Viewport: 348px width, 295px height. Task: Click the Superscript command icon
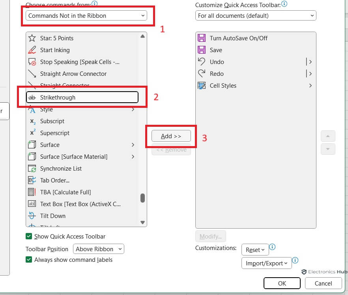32,133
